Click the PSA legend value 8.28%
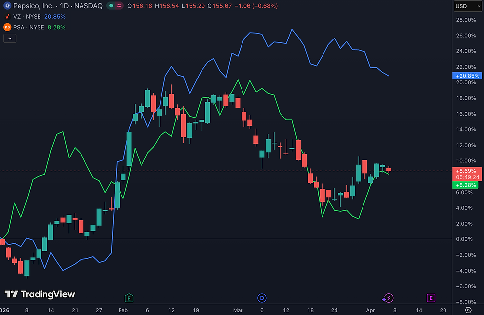 click(56, 27)
